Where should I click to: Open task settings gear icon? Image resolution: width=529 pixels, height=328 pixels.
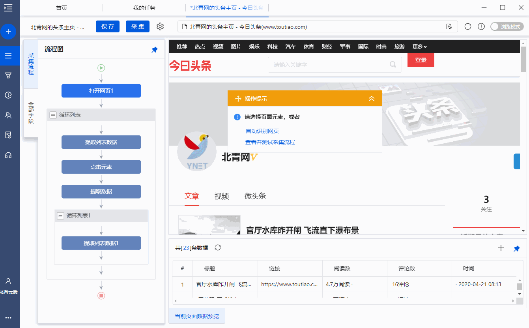[x=160, y=26]
